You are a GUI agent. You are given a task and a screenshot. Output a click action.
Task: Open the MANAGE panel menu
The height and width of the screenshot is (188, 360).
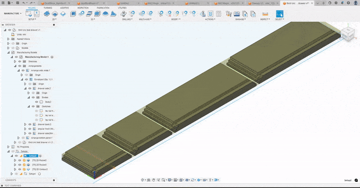pos(240,19)
